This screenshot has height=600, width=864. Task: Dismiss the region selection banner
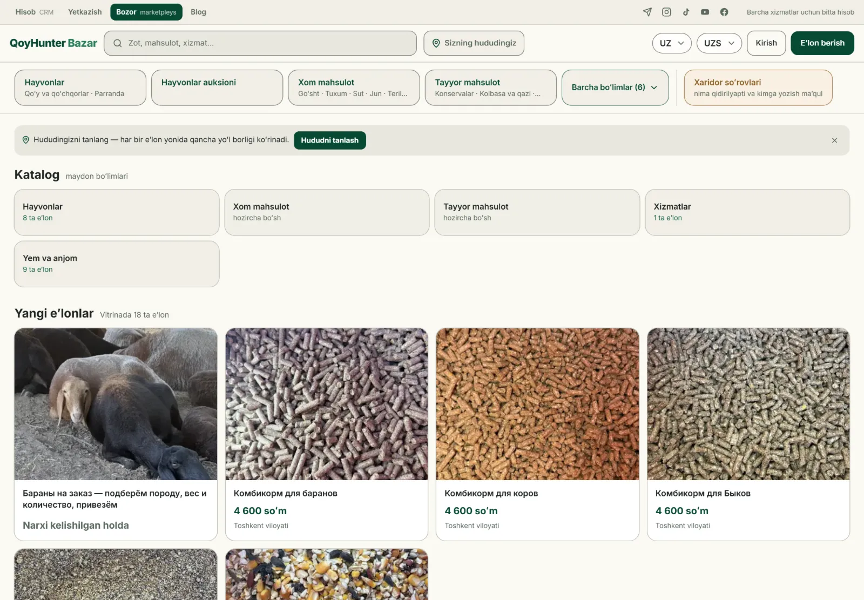coord(834,140)
